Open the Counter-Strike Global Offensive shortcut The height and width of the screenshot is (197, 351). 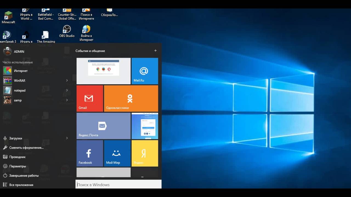(x=67, y=15)
